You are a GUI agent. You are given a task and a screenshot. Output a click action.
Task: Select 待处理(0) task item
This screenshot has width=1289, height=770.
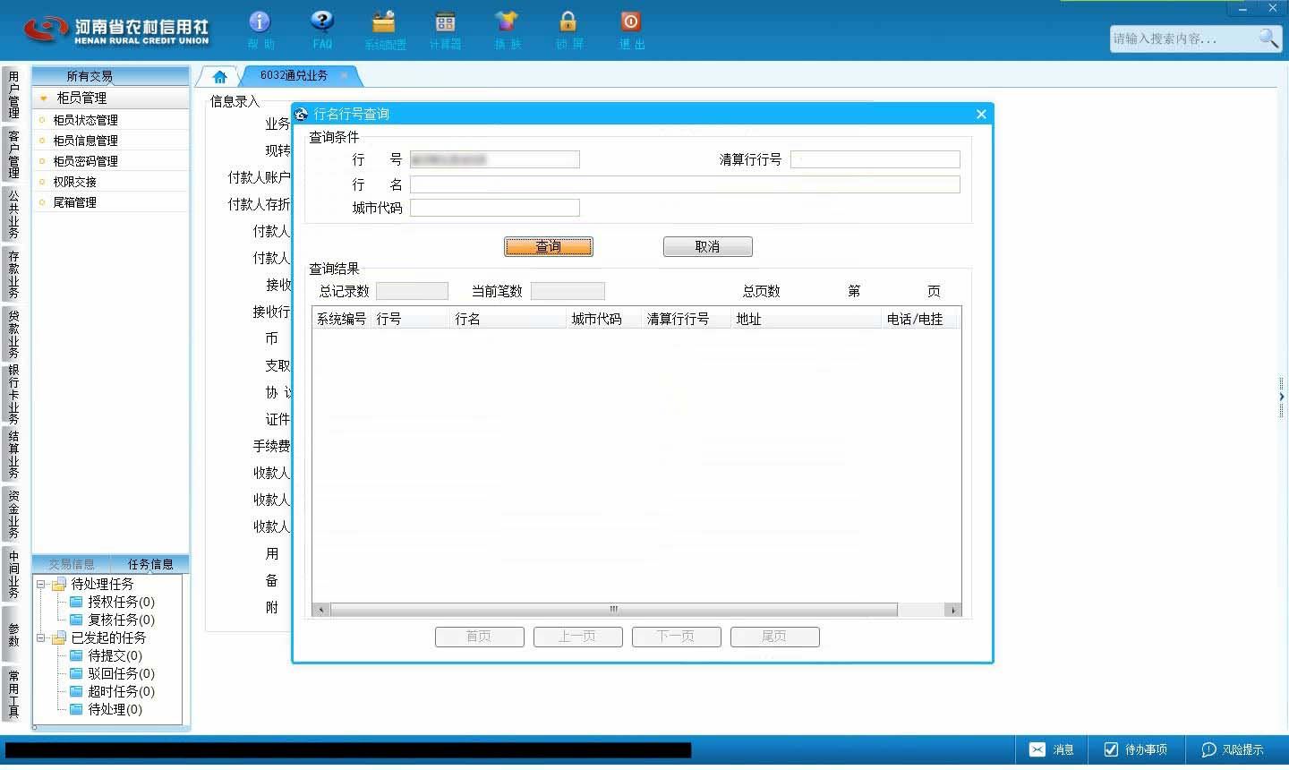tap(107, 709)
